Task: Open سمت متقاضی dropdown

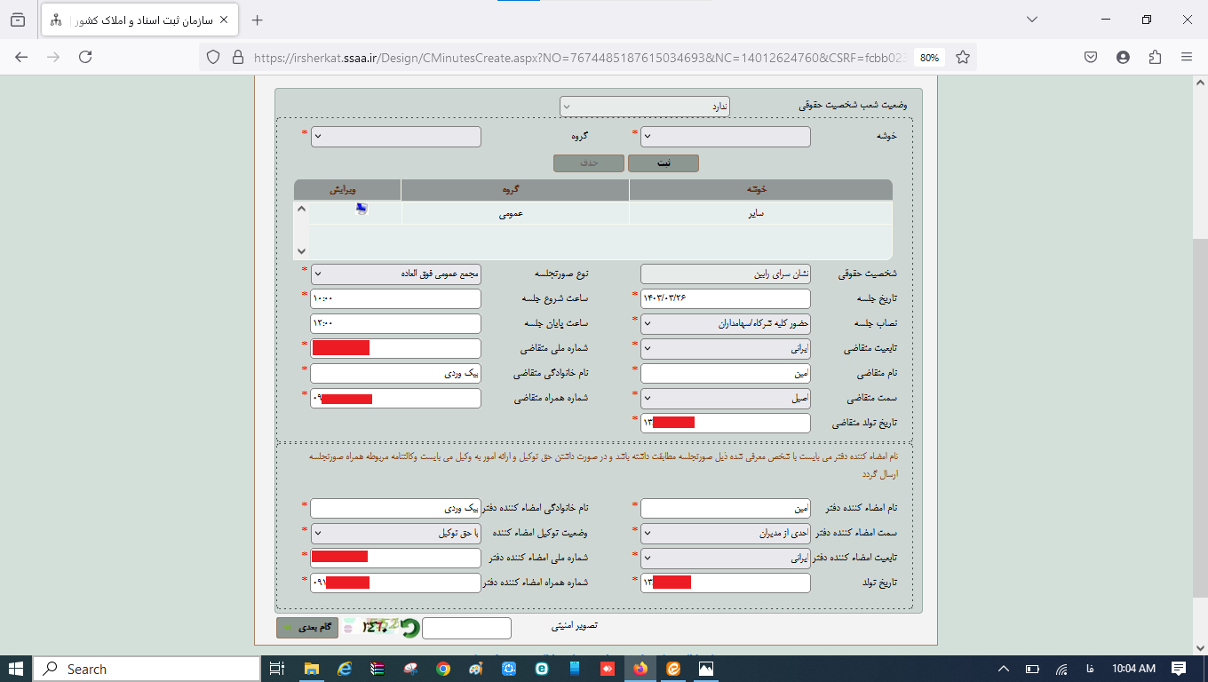Action: click(726, 398)
